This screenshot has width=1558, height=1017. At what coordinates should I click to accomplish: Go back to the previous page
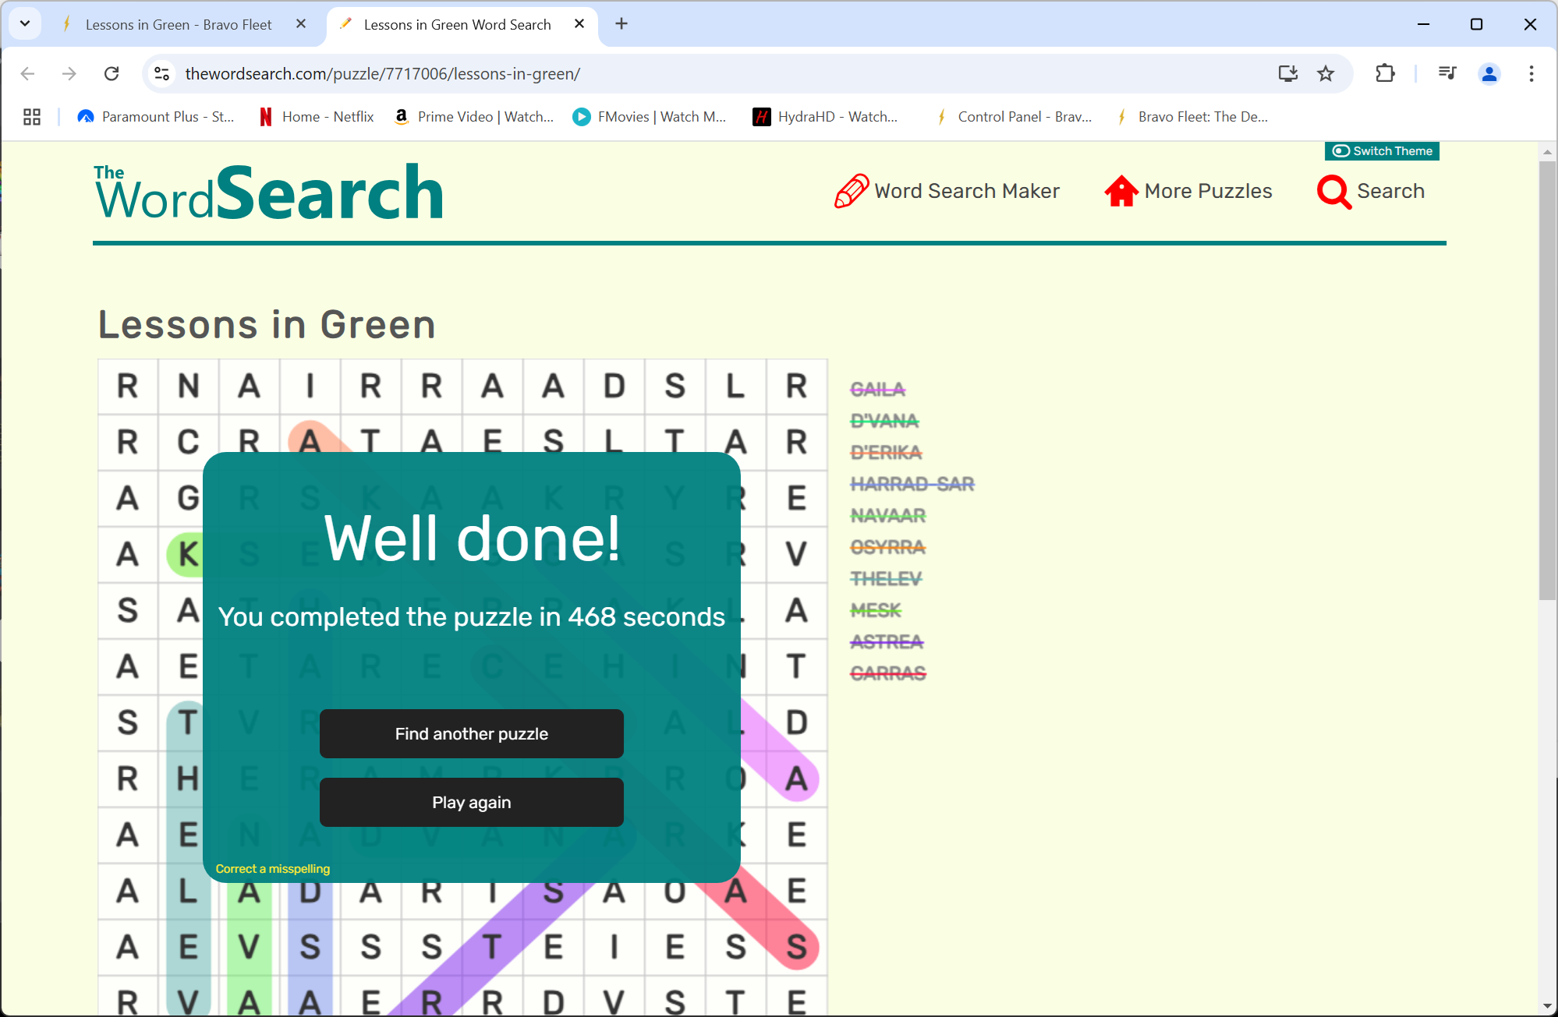[x=28, y=73]
